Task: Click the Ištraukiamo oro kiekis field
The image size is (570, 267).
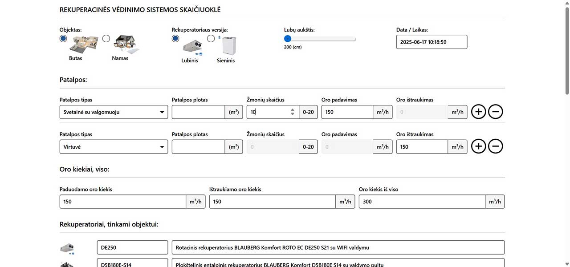Action: [273, 202]
